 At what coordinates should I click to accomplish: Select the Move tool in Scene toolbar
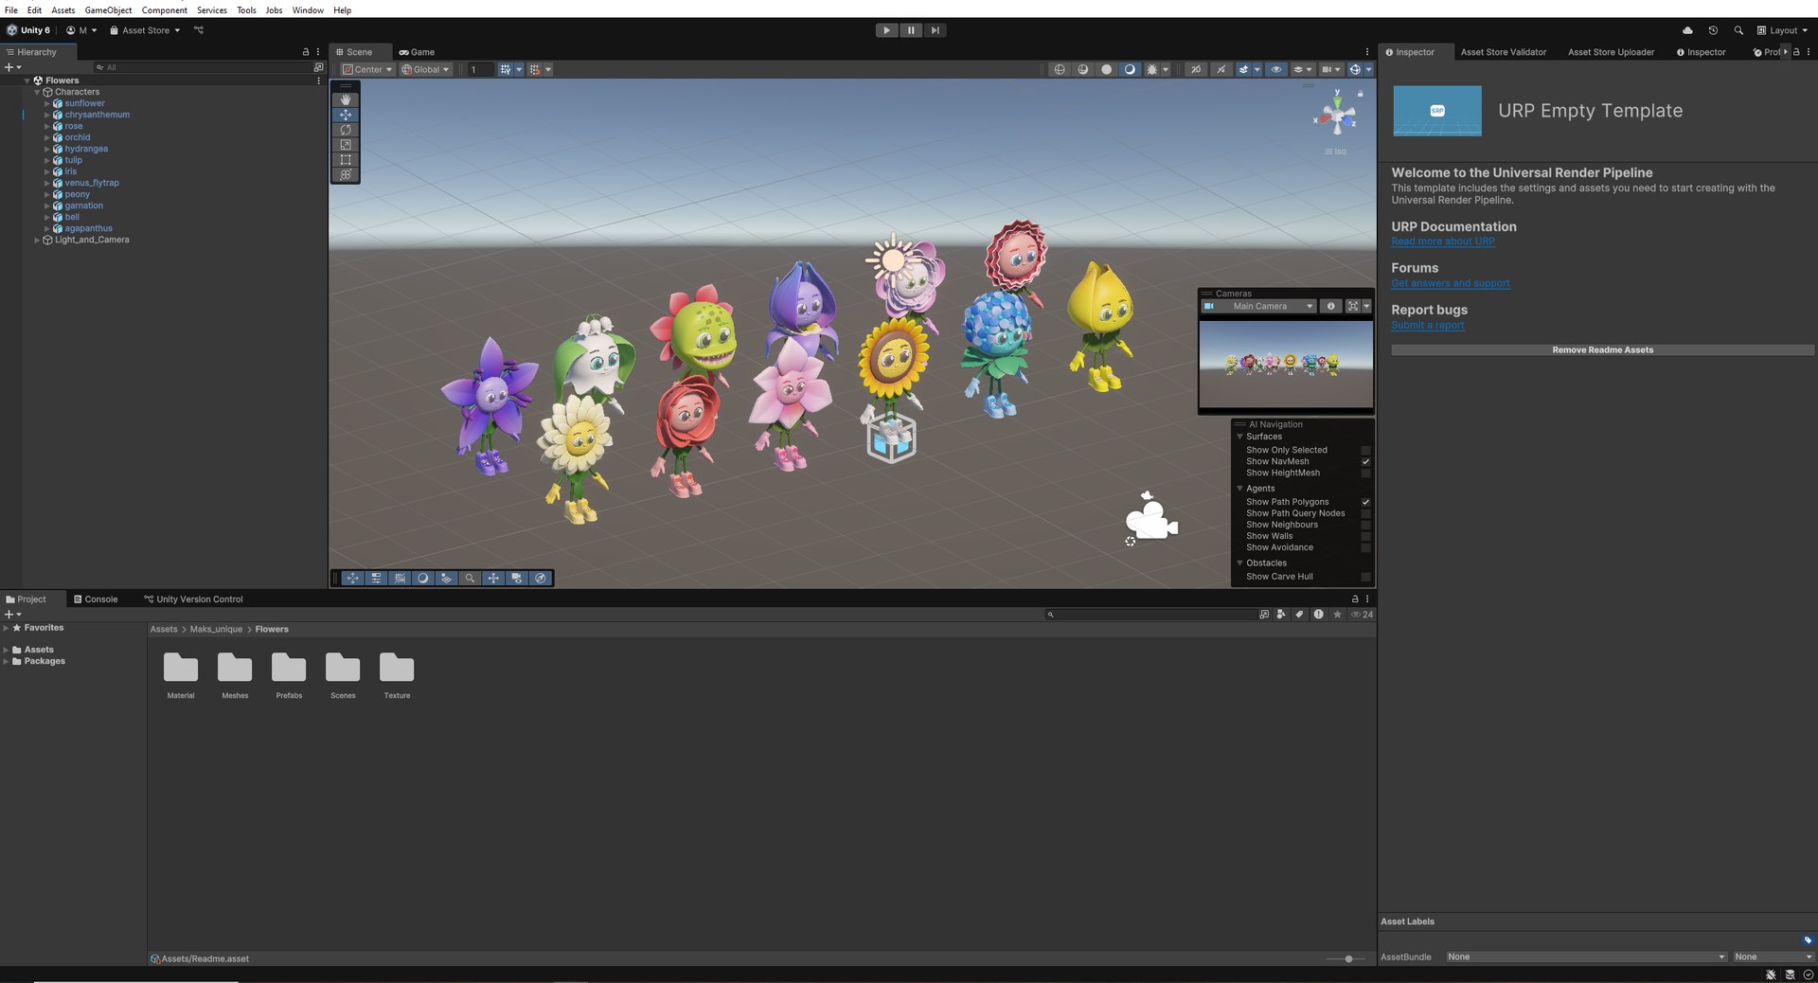click(x=346, y=115)
